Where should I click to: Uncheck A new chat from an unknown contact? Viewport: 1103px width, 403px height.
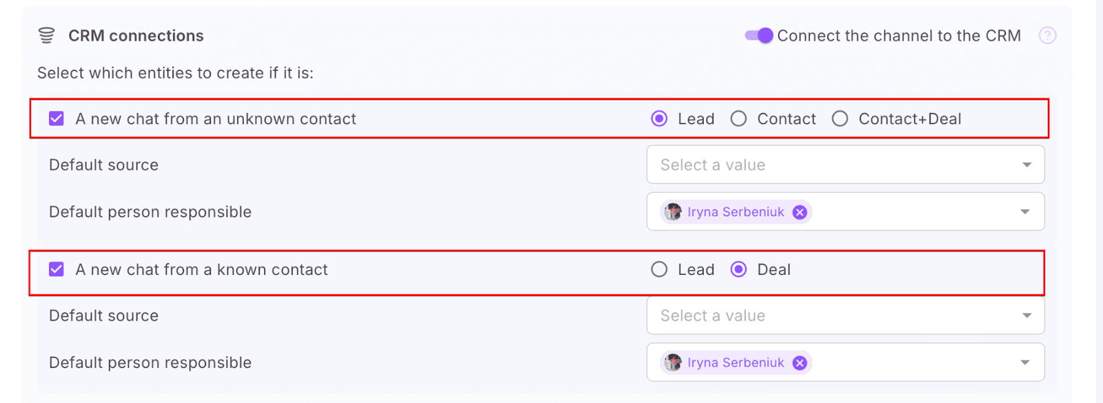(x=57, y=119)
